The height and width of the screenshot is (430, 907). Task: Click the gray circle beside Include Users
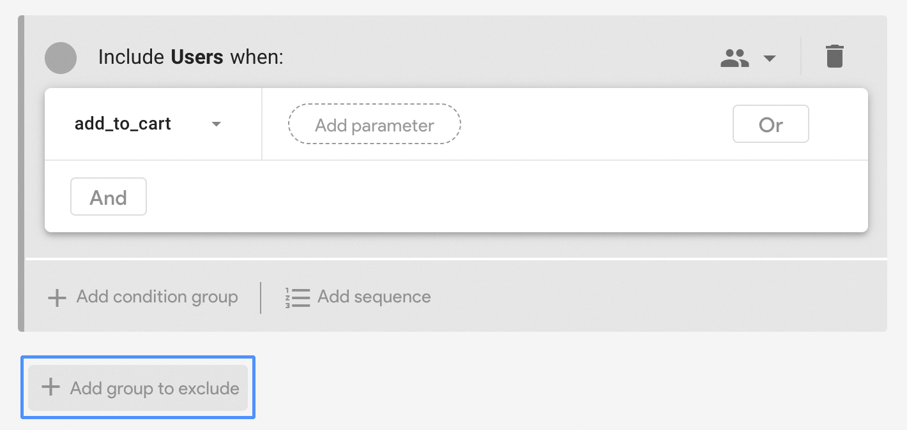(x=61, y=58)
